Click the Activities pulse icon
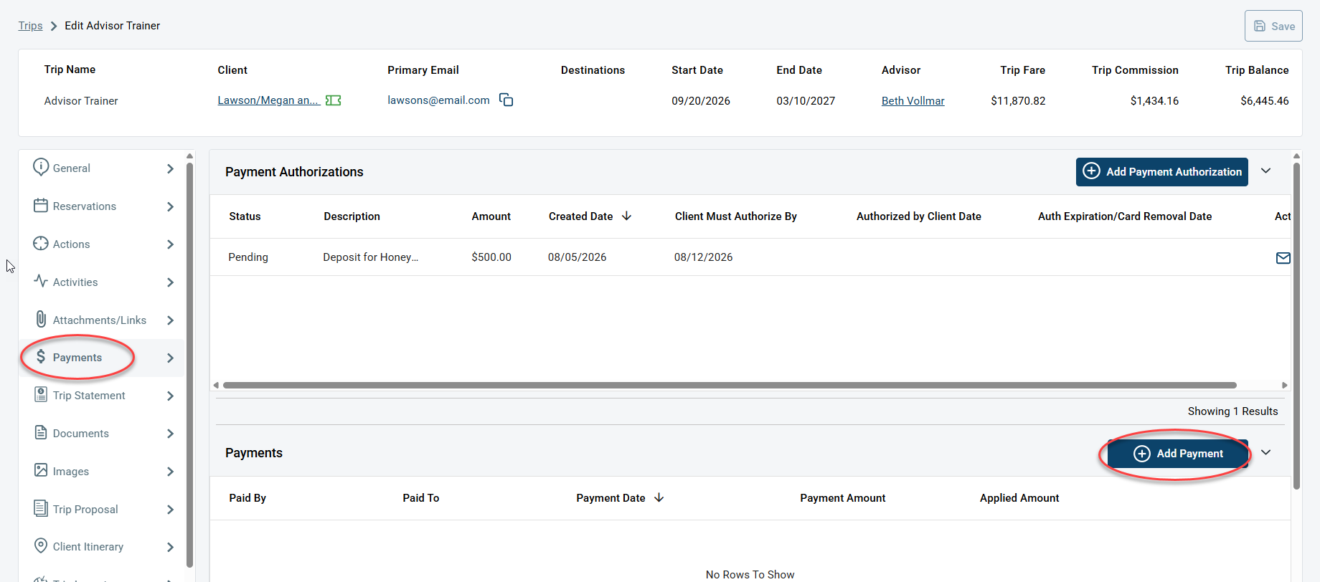The width and height of the screenshot is (1320, 582). pyautogui.click(x=41, y=281)
